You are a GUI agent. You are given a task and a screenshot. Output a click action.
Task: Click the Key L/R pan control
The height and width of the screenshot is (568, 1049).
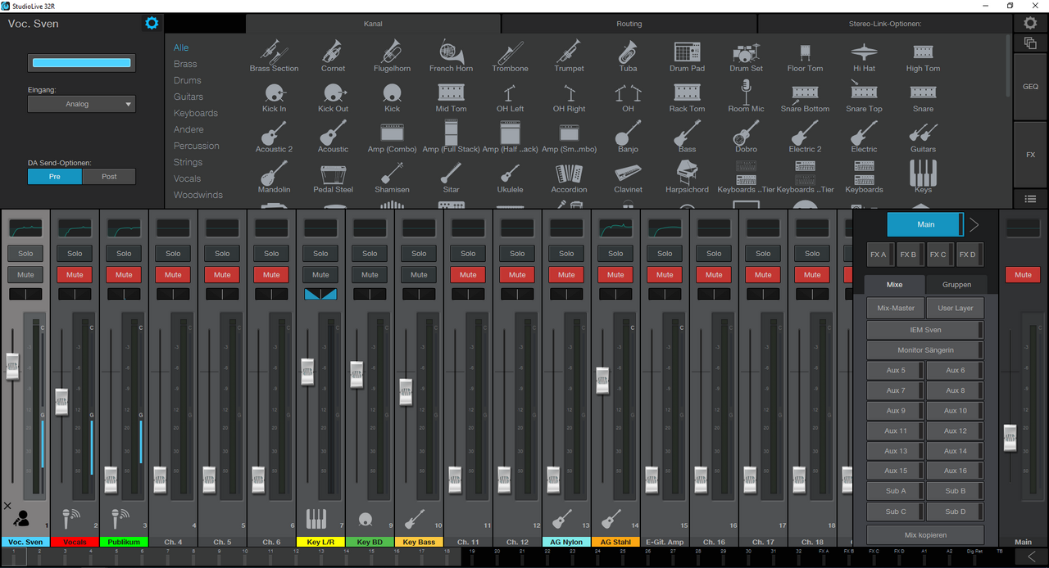click(320, 294)
